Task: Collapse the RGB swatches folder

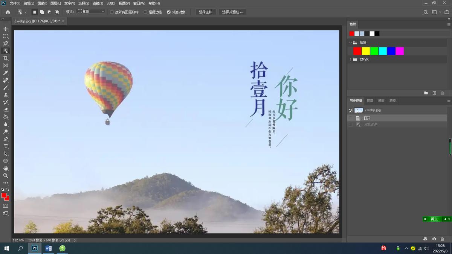Action: tap(351, 43)
